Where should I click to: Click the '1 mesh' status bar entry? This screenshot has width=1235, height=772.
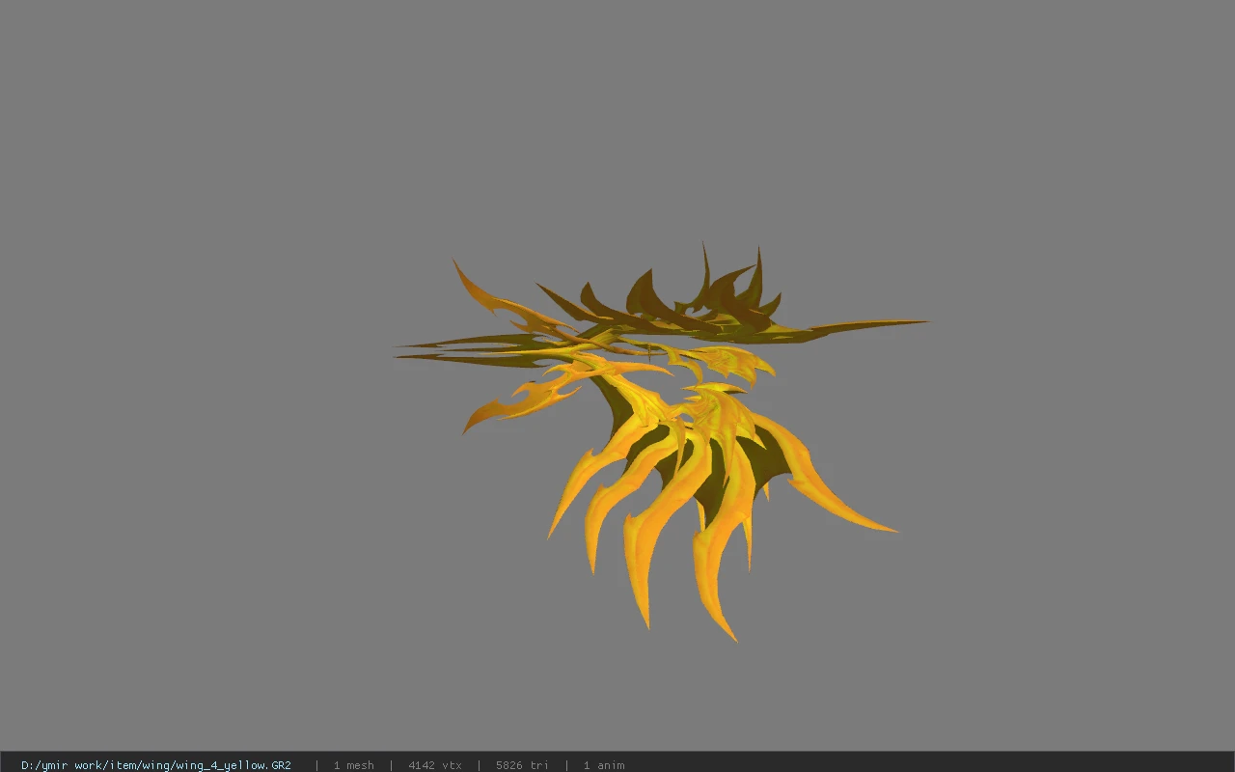point(353,764)
